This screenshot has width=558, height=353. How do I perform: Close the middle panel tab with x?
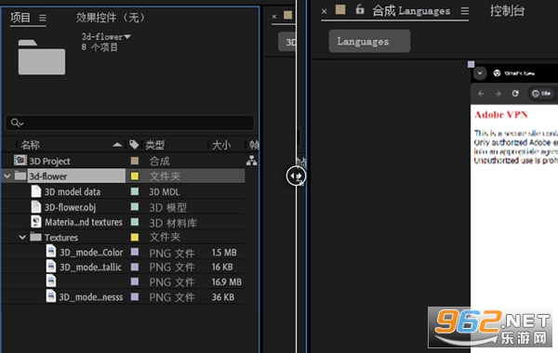274,17
